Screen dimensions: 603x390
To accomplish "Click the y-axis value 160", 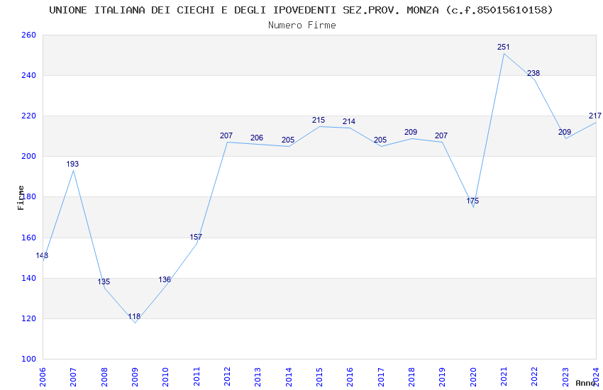I will [28, 238].
